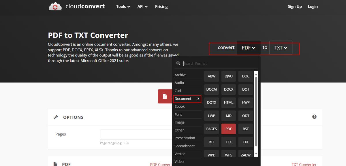This screenshot has width=346, height=166.
Task: Click the cloudconvert logo icon
Action: 55,6
